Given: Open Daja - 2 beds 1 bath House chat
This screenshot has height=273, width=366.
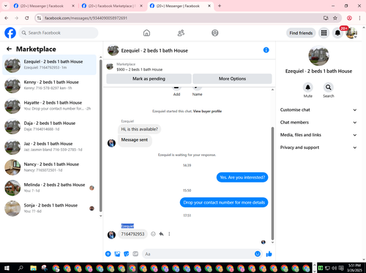Looking at the screenshot, I should (50, 126).
